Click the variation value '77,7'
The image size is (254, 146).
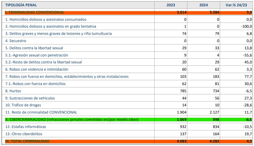click(x=248, y=77)
